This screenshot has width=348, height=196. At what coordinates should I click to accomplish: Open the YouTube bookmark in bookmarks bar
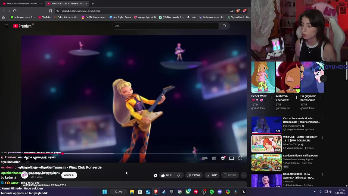tap(45, 17)
